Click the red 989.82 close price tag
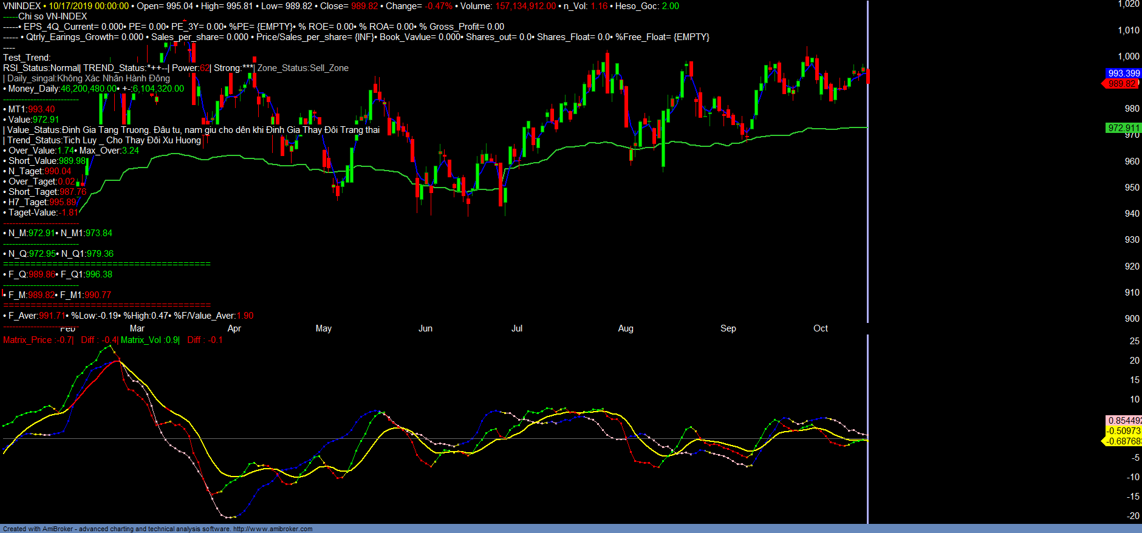The width and height of the screenshot is (1142, 533). click(x=1121, y=84)
